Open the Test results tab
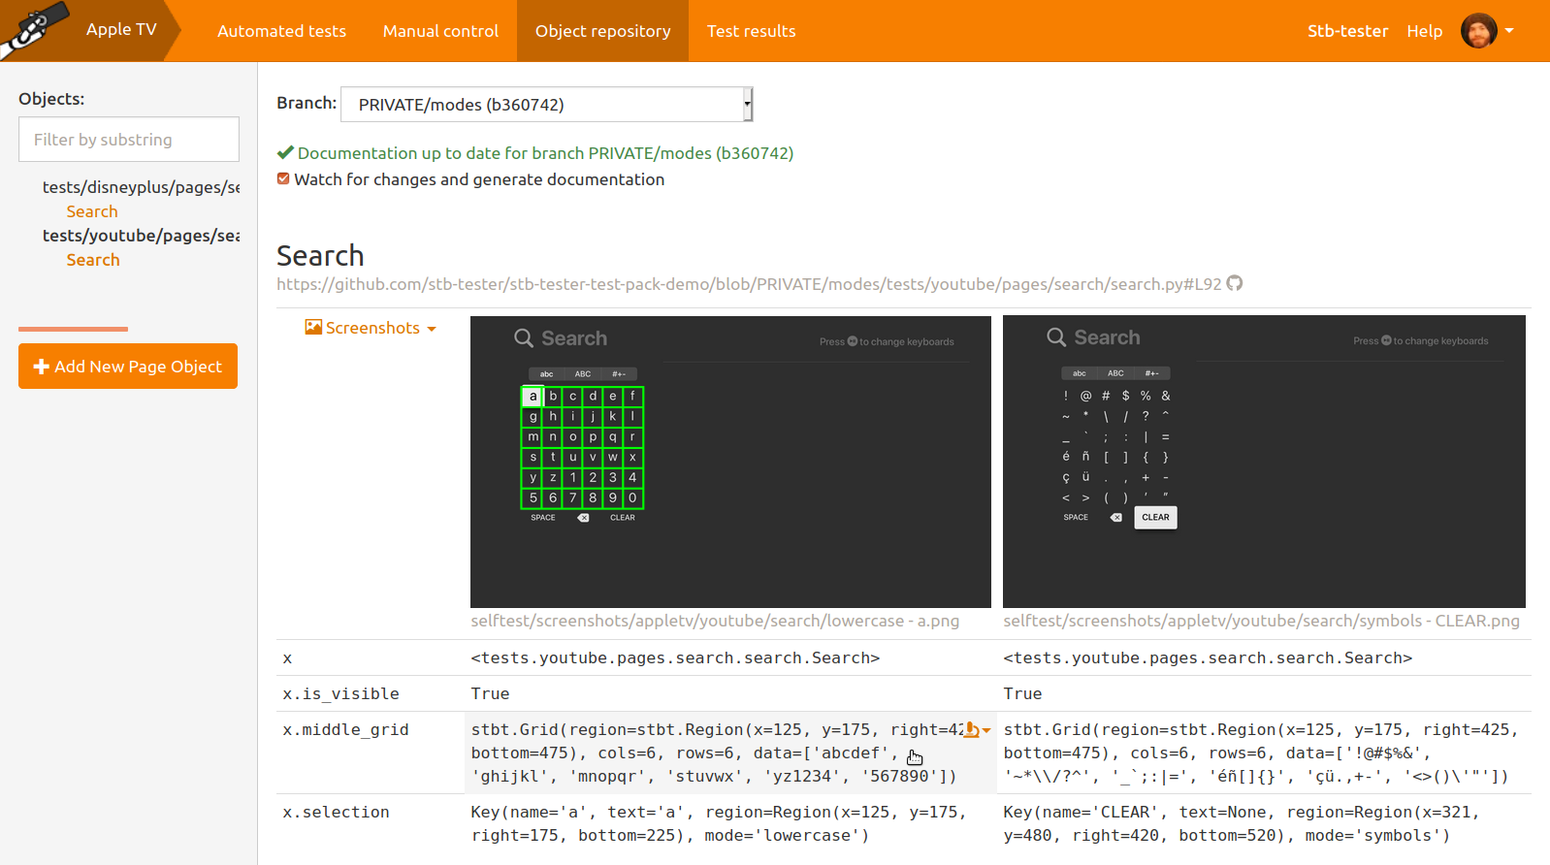Screen dimensions: 1550x865 pyautogui.click(x=751, y=31)
